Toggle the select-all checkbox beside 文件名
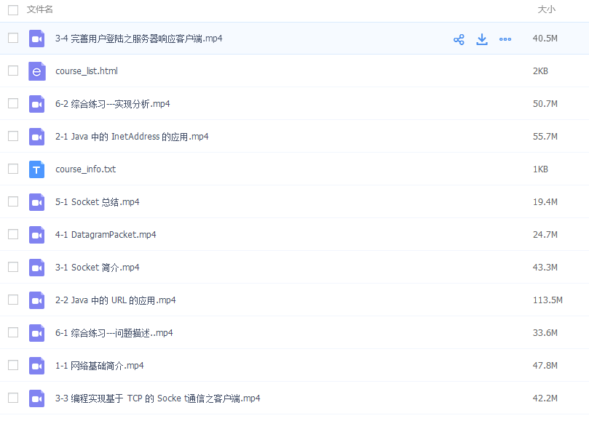This screenshot has height=437, width=589. click(13, 9)
